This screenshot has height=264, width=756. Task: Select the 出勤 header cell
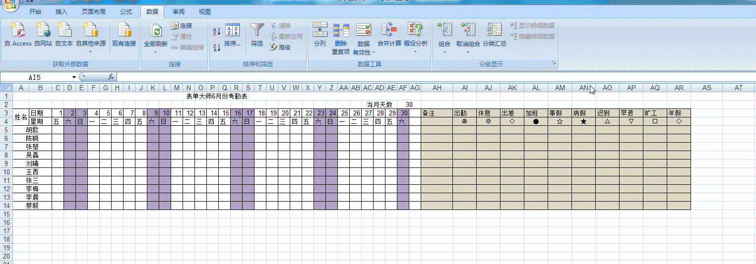point(464,113)
